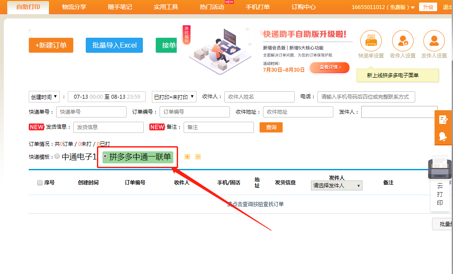Focus the 快递单号 input field
The width and height of the screenshot is (453, 274).
(91, 112)
